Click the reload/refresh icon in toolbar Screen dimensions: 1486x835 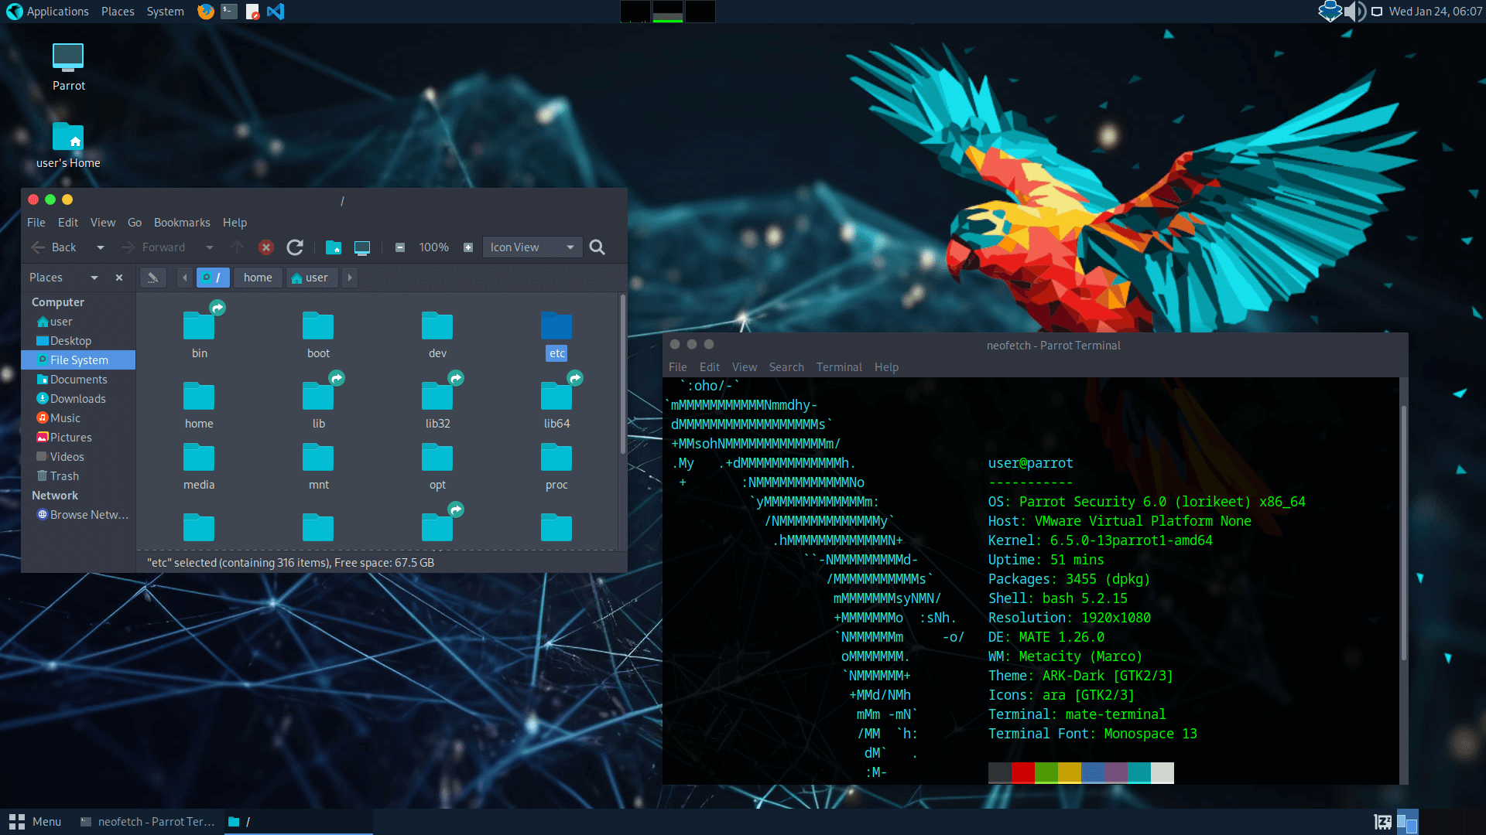pos(295,247)
